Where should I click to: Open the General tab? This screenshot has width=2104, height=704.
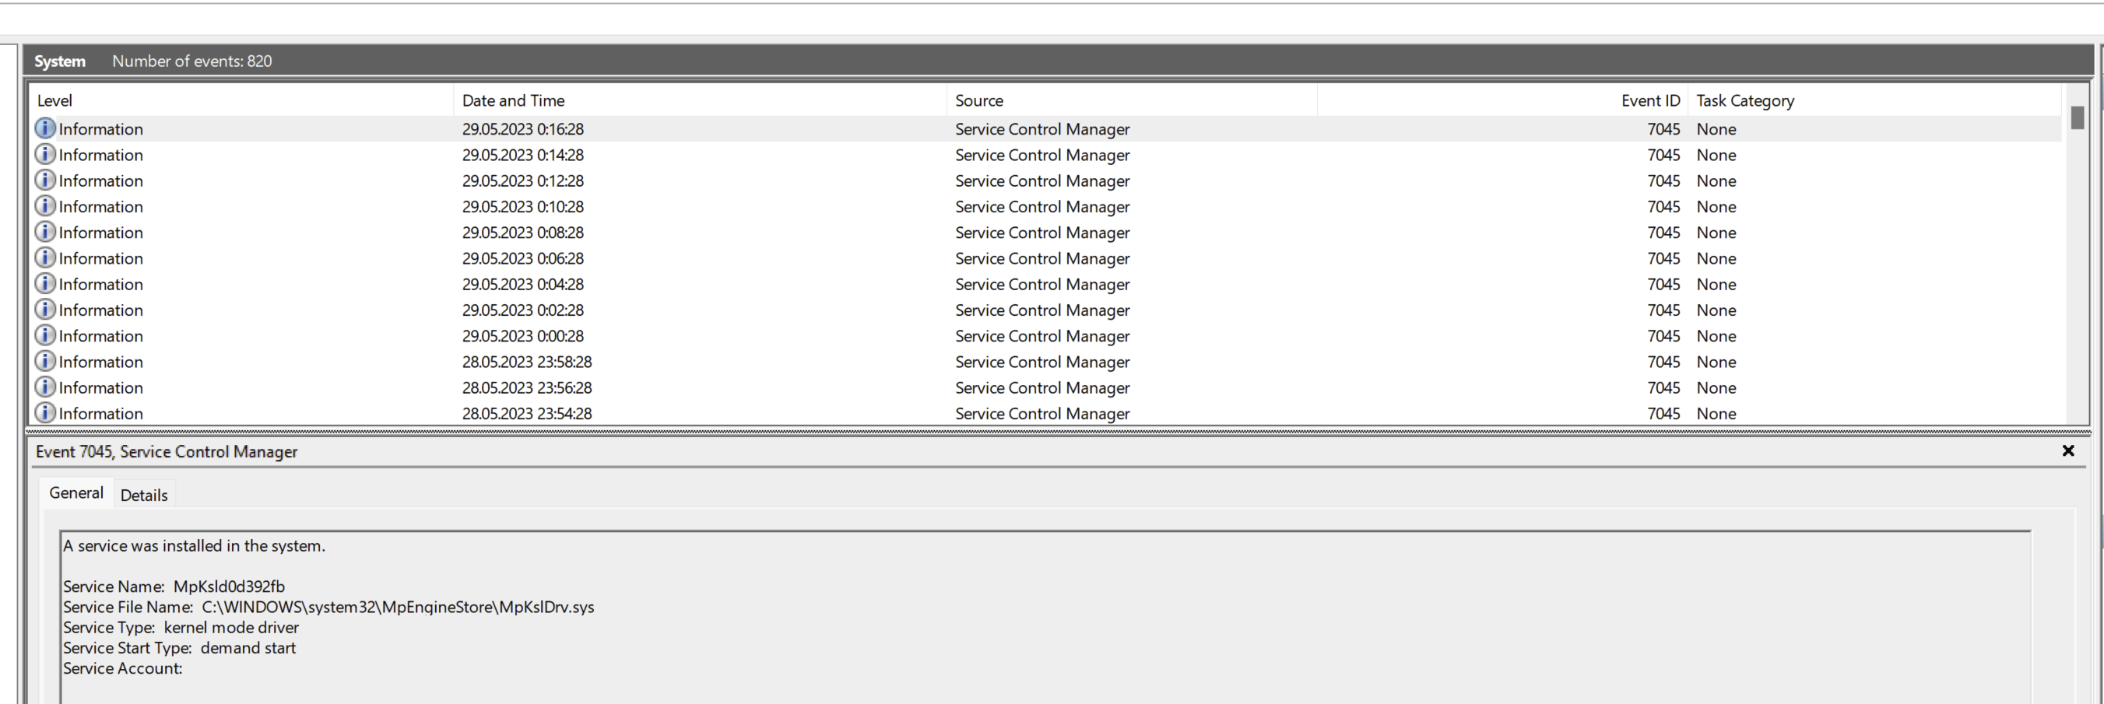pyautogui.click(x=76, y=492)
